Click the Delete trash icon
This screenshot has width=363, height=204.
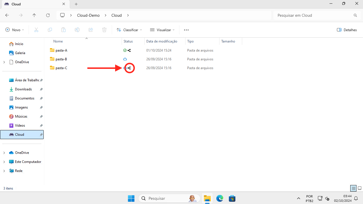104,30
